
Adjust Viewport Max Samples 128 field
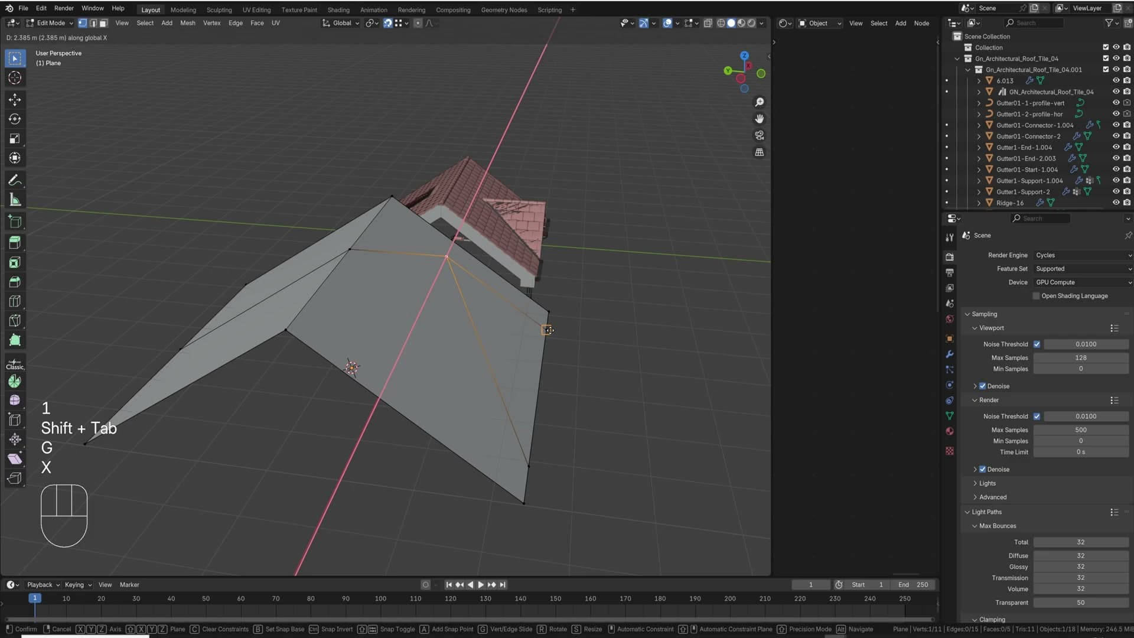point(1081,358)
